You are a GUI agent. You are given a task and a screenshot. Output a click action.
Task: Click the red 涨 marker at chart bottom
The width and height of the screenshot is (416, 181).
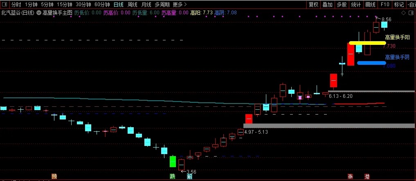[350, 176]
